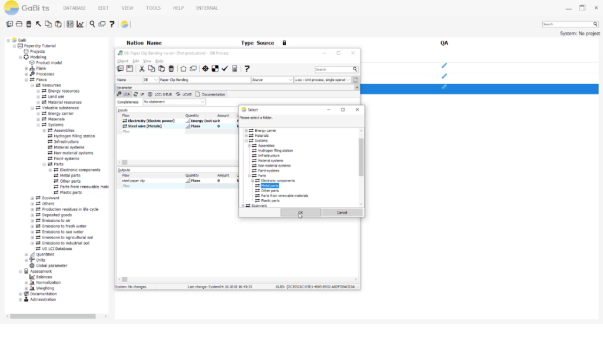
Task: Click the crosshair target icon in DB Process toolbar
Action: point(206,68)
